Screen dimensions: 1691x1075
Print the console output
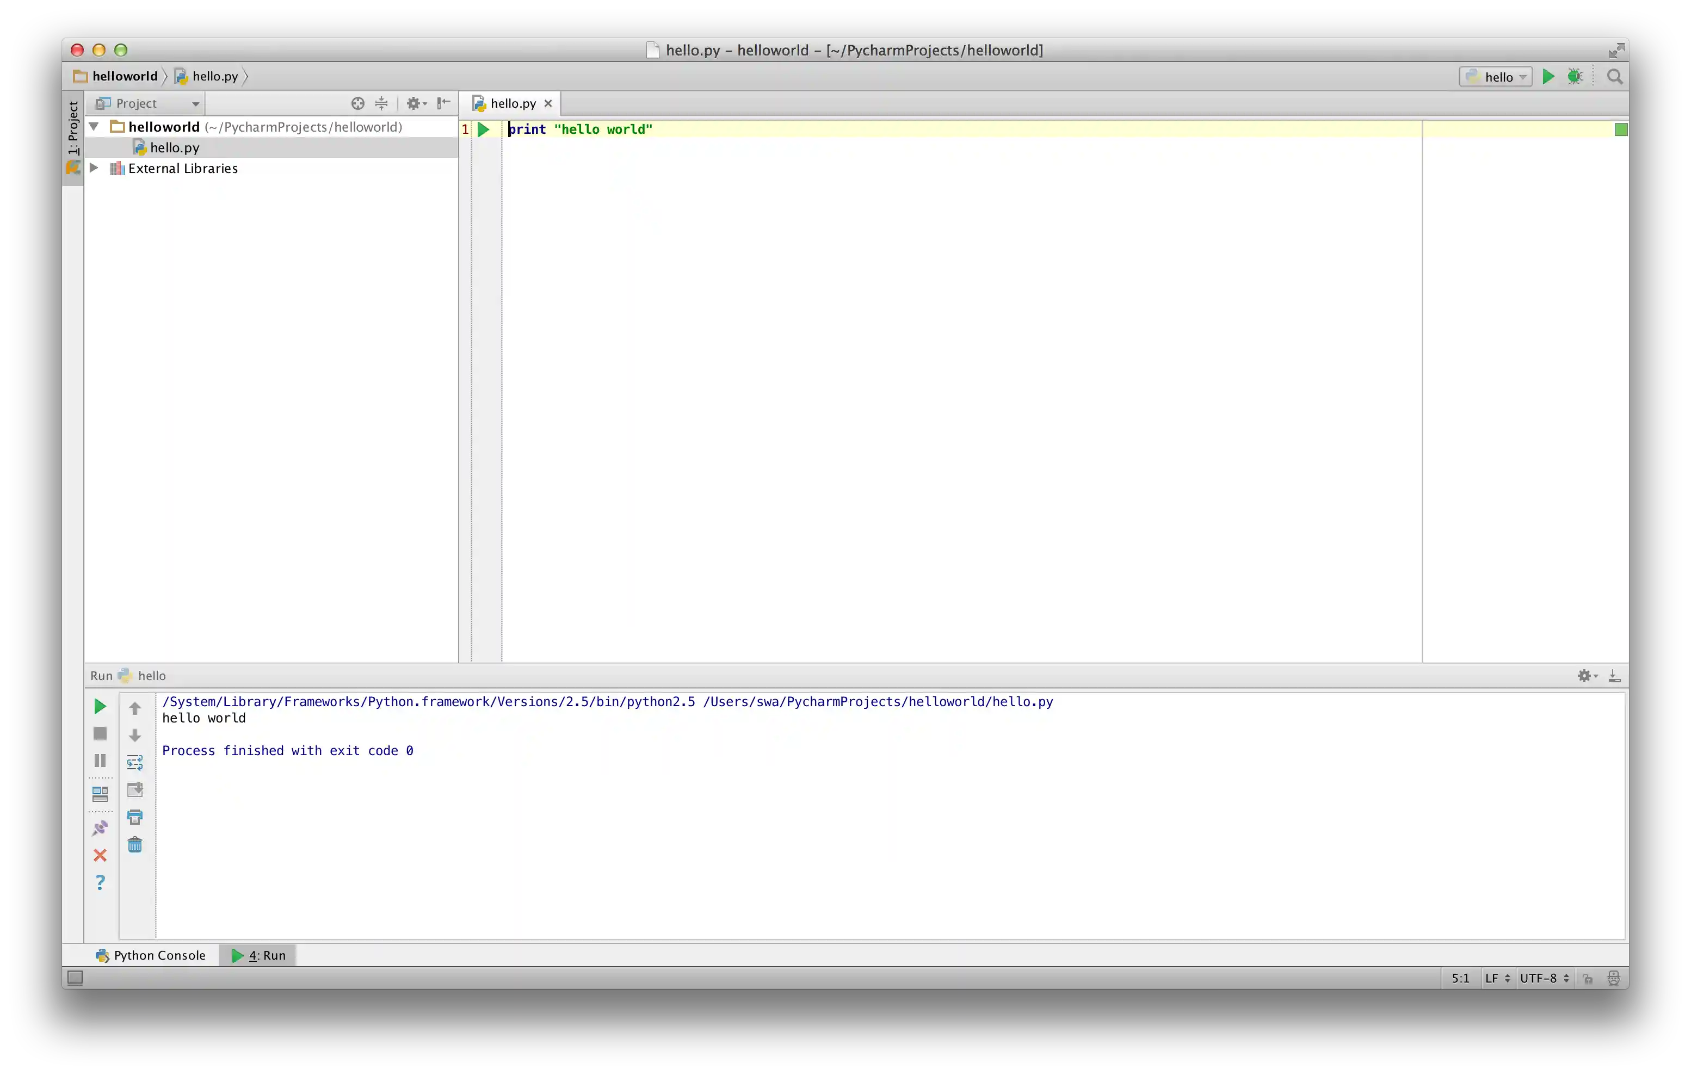(x=135, y=817)
